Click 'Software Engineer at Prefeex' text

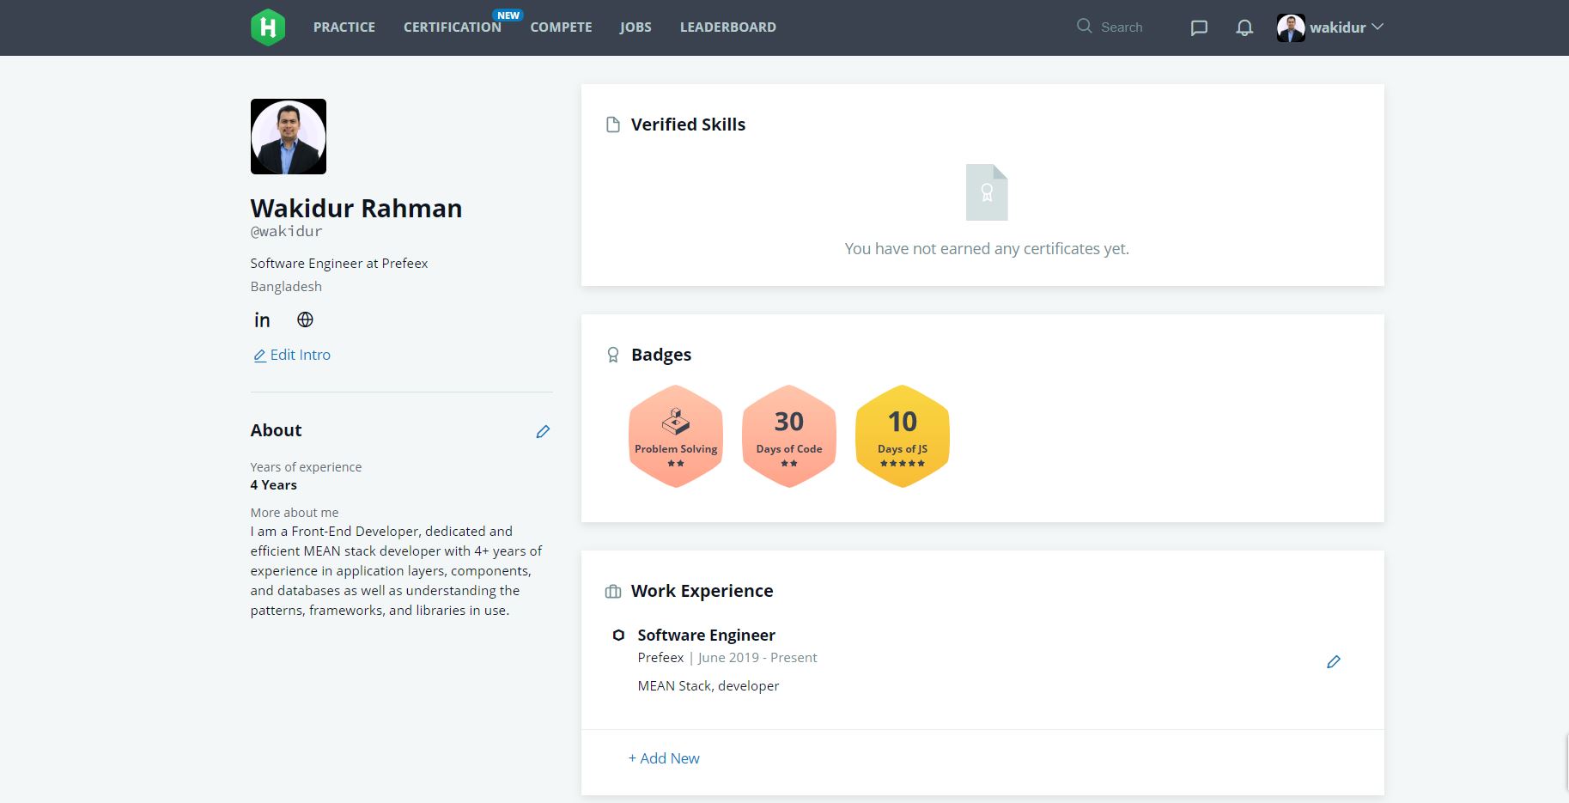pos(339,264)
